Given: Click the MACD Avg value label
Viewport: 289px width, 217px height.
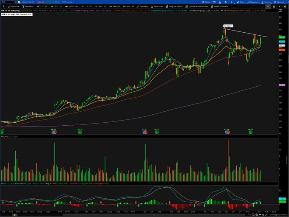Looking at the screenshot, I should click(51, 183).
